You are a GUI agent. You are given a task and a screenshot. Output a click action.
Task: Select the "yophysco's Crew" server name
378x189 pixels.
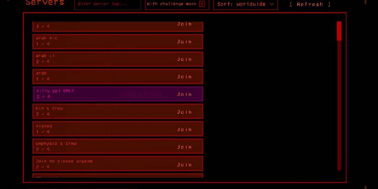coord(56,143)
